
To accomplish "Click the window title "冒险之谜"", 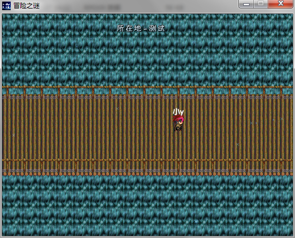I will point(27,6).
